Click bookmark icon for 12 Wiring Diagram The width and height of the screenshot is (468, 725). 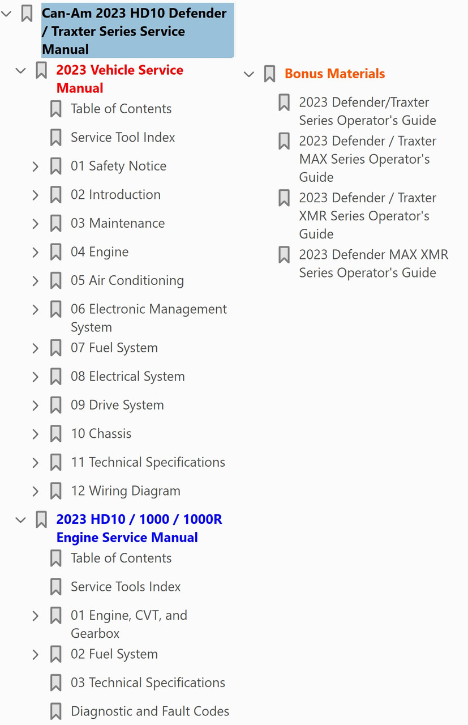55,491
